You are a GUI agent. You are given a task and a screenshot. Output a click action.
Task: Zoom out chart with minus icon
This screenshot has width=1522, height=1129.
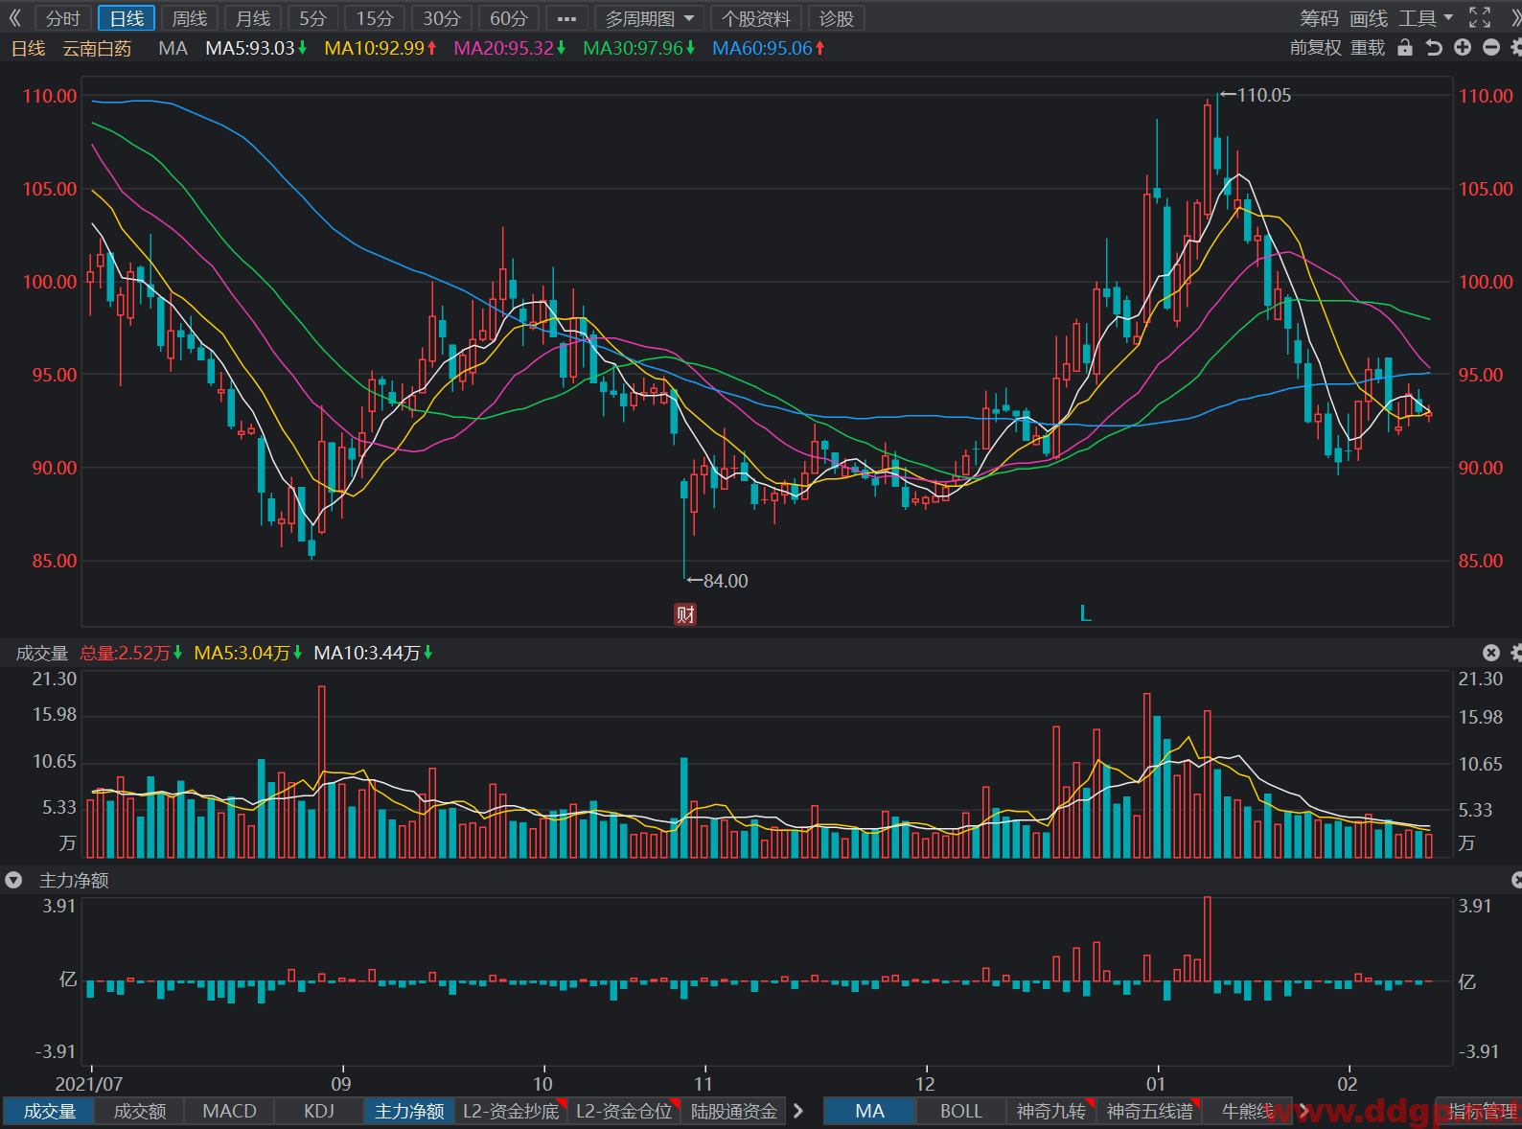pyautogui.click(x=1491, y=48)
